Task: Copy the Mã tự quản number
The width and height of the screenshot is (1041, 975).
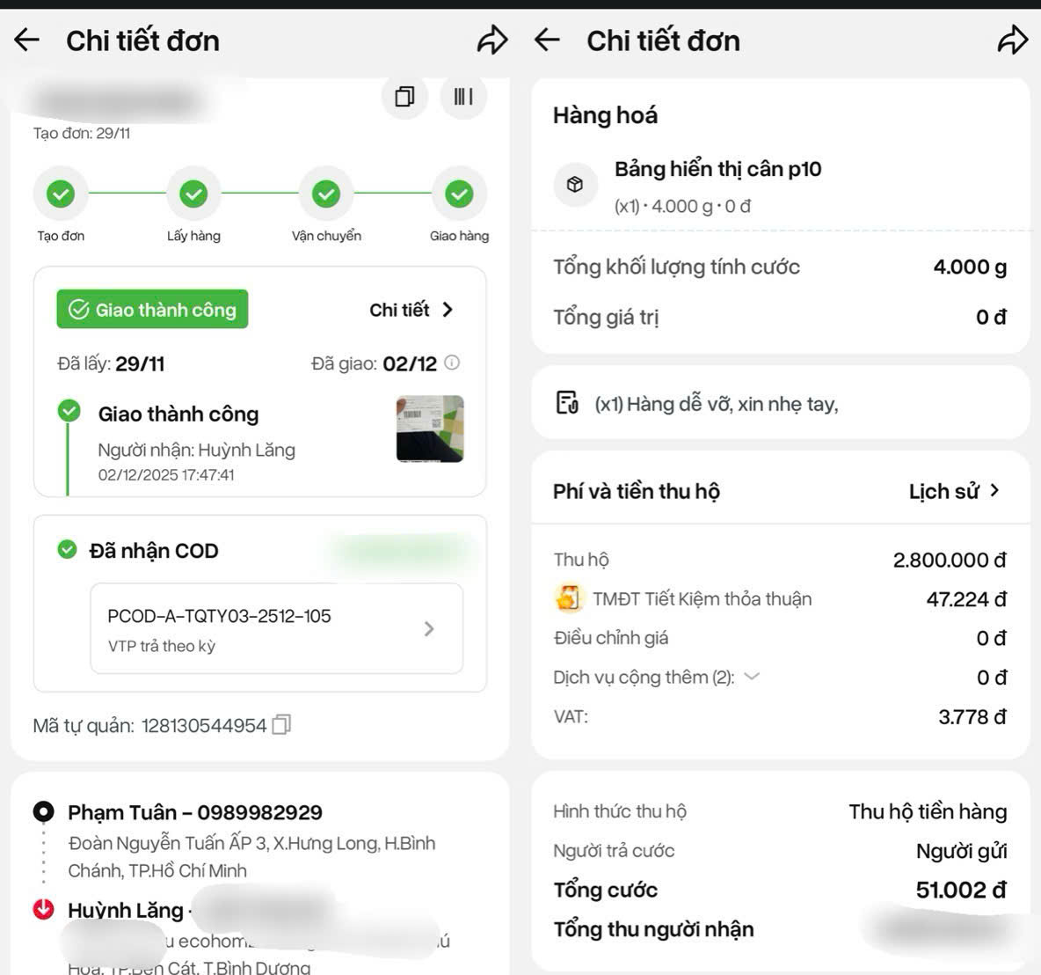Action: 281,725
